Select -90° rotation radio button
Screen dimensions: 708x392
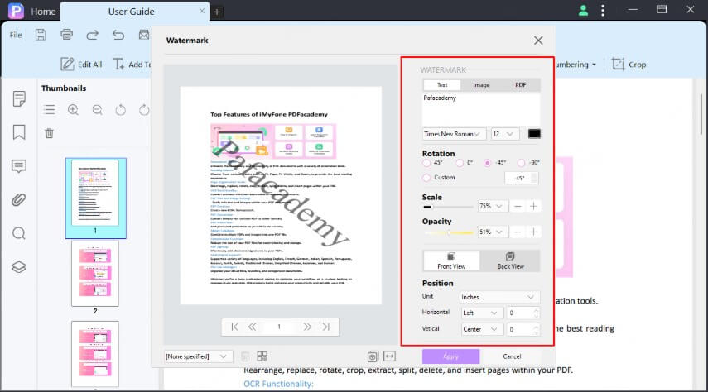(x=521, y=163)
